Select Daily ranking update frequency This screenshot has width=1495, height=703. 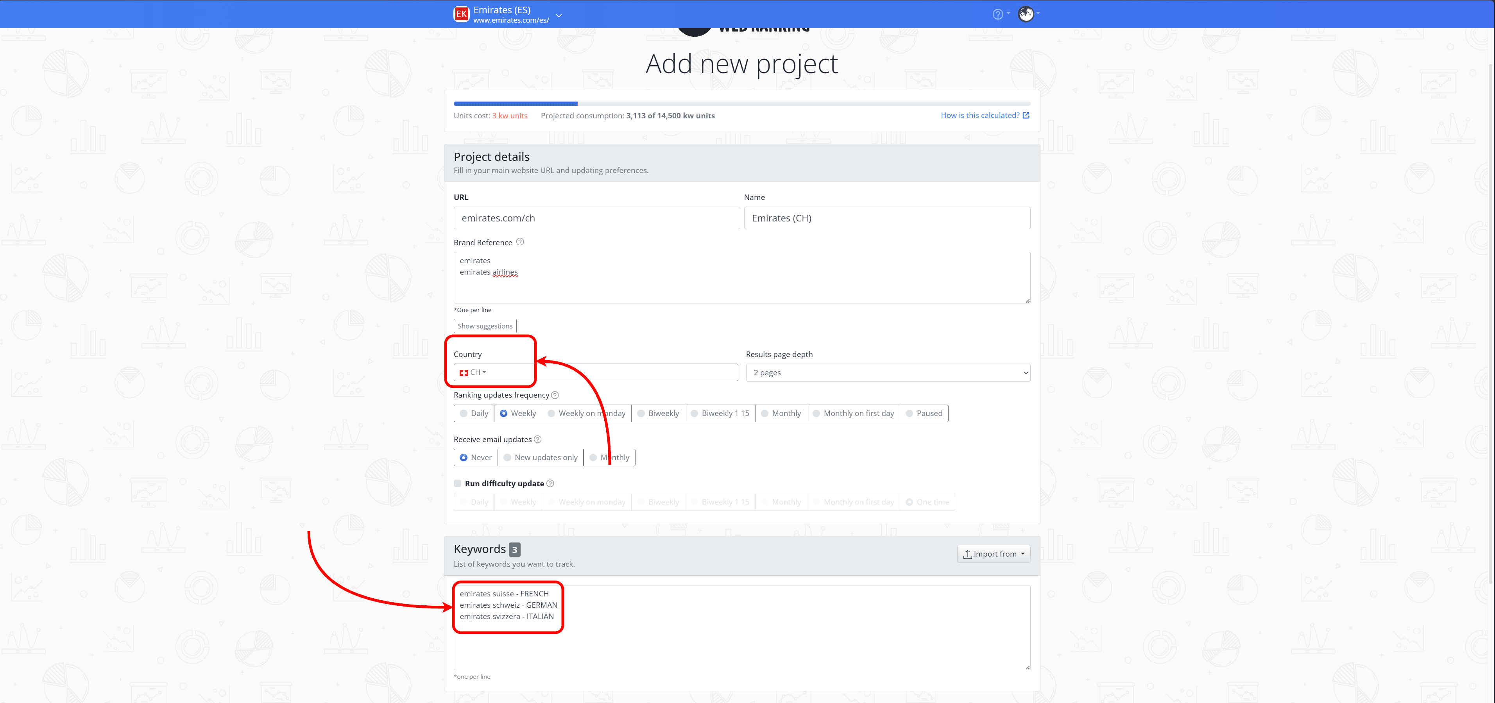pyautogui.click(x=474, y=413)
